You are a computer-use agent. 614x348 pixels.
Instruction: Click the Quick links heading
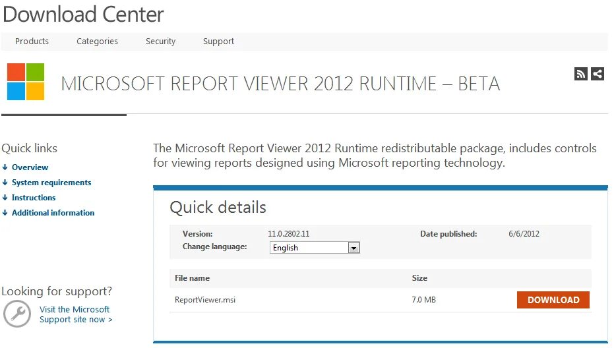30,148
